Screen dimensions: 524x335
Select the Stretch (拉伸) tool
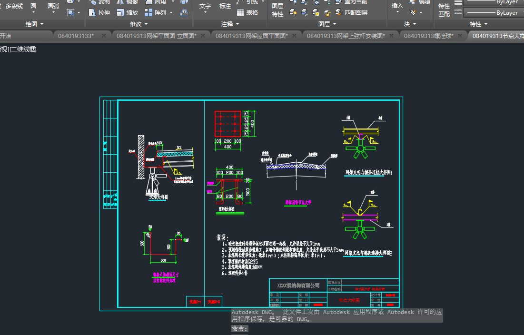(99, 13)
